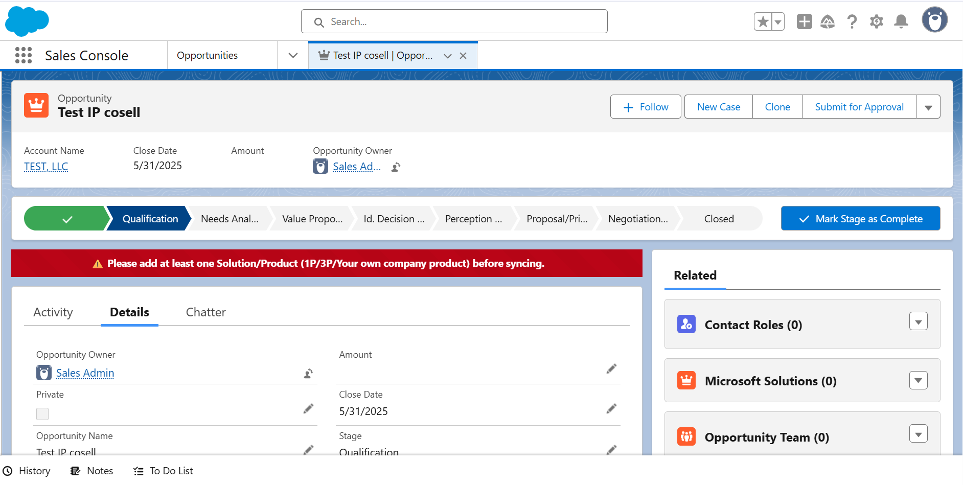Open the App Launcher grid icon
963x485 pixels.
24,55
